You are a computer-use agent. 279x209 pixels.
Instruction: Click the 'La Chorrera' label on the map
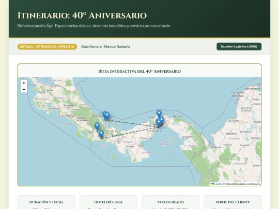click(x=153, y=131)
